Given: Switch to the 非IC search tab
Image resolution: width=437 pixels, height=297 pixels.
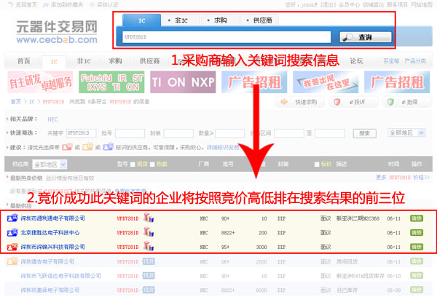Looking at the screenshot, I should pos(179,20).
